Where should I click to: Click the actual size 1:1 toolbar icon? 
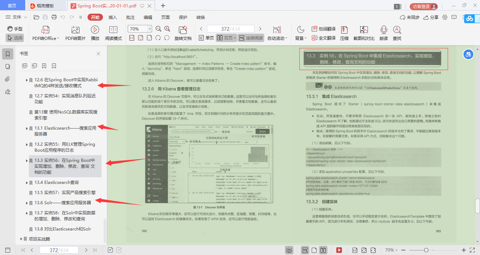(132, 38)
